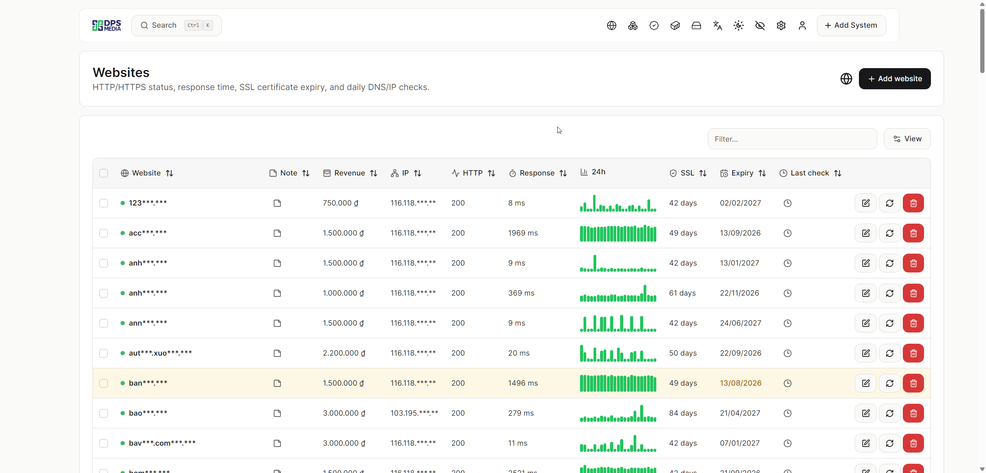
Task: Click last check clock icon for 123***.***
Action: click(788, 203)
